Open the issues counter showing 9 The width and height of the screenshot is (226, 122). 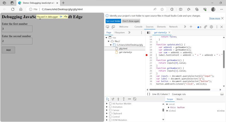199,27
